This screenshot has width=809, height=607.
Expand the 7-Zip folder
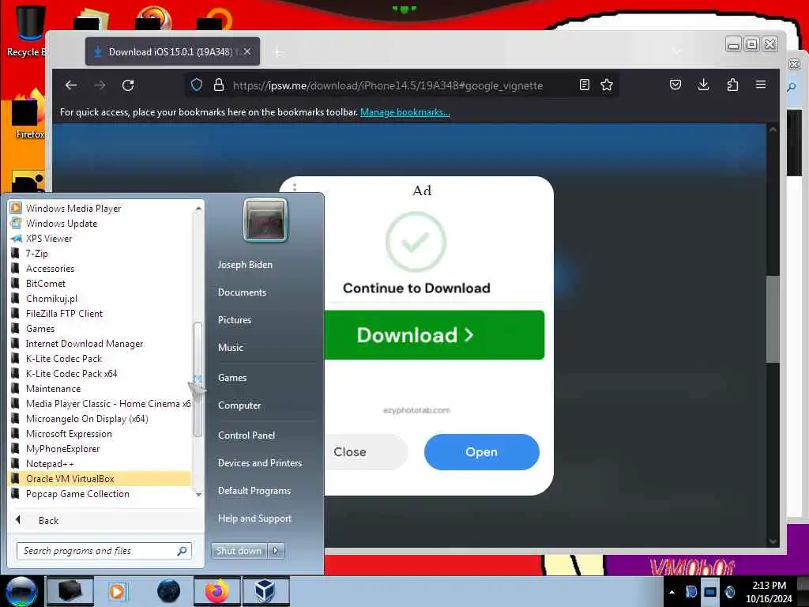(x=37, y=254)
